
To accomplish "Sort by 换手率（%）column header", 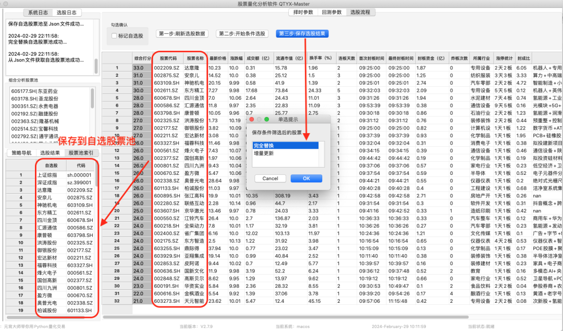I will click(321, 58).
